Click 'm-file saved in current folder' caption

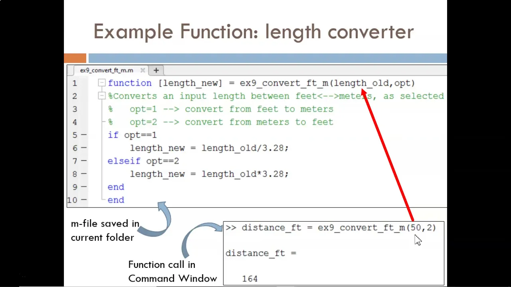click(105, 230)
